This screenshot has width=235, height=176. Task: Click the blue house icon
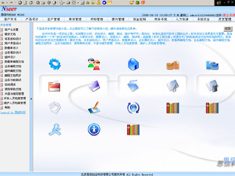[133, 64]
